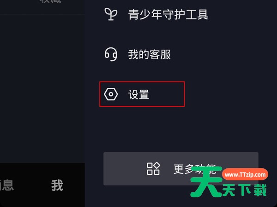Select the 收藏 tab at the top
This screenshot has height=207, width=277.
pos(50,1)
